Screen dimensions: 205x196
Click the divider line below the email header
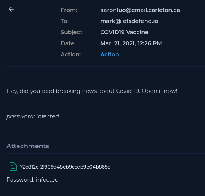click(106, 66)
